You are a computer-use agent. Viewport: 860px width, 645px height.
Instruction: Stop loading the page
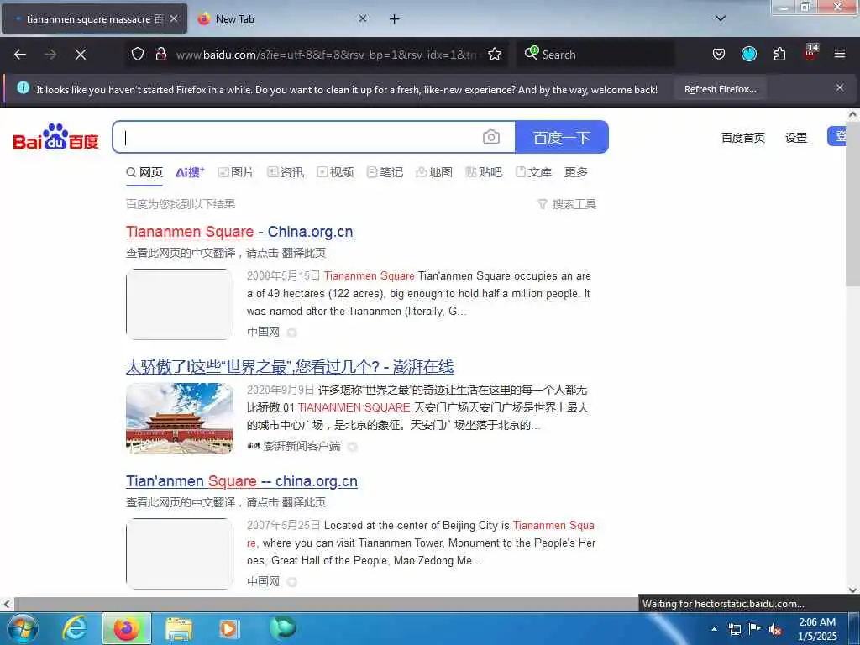[x=81, y=55]
